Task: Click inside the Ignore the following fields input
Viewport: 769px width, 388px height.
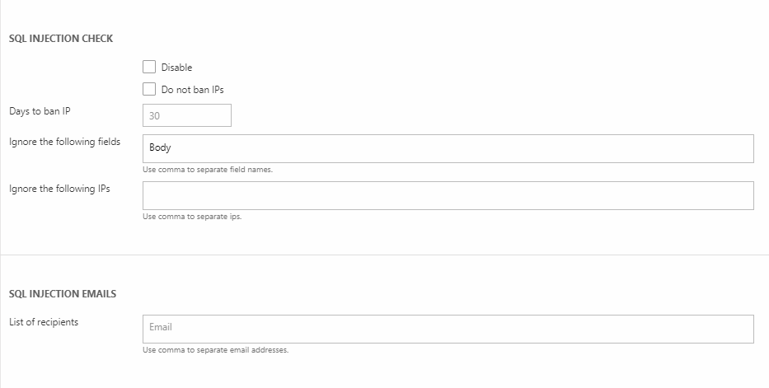Action: [x=448, y=148]
